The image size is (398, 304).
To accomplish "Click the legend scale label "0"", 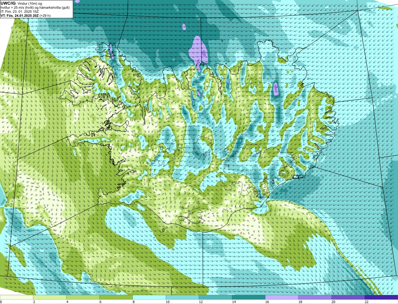I will (1, 302).
